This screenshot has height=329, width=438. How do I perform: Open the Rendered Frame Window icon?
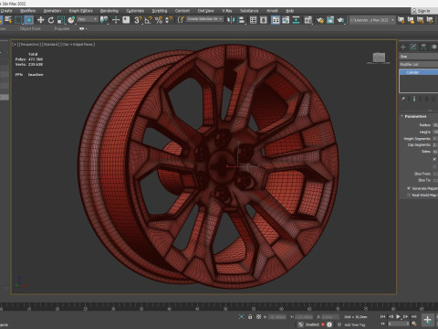330,20
